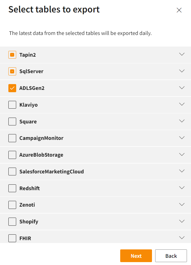Check the Klaviyo checkbox

pos(12,105)
